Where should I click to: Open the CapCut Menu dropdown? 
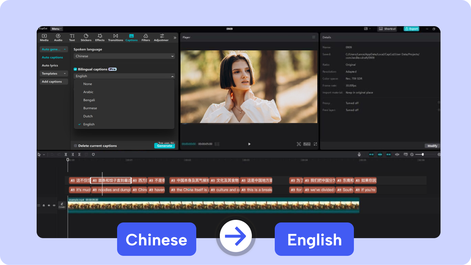[57, 29]
